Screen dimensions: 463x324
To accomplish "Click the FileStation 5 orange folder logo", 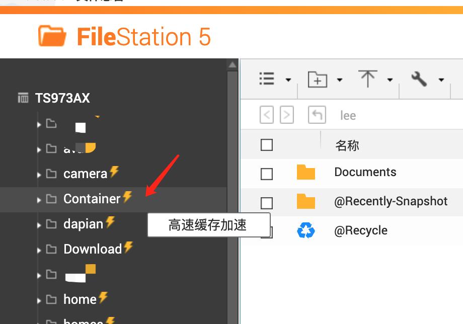I will [x=51, y=35].
